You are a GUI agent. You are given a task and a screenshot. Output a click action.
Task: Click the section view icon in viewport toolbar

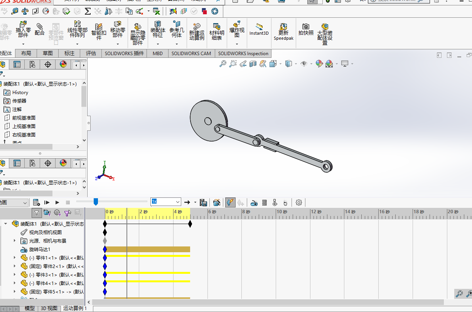pyautogui.click(x=253, y=64)
